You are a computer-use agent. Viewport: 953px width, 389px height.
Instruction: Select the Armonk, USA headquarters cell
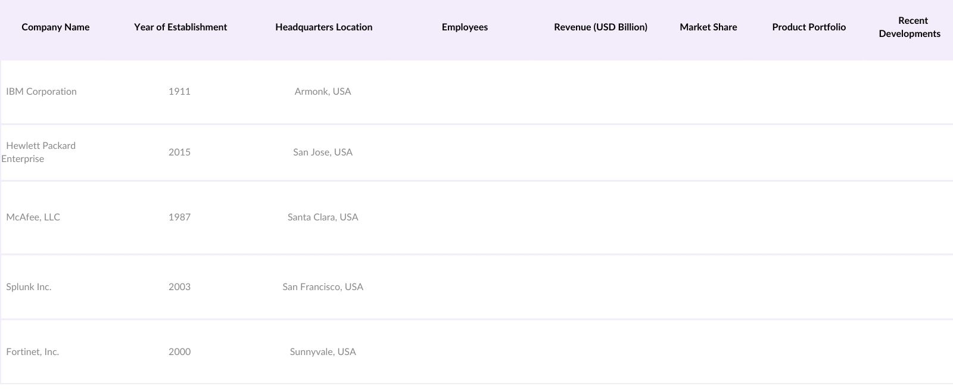[323, 92]
